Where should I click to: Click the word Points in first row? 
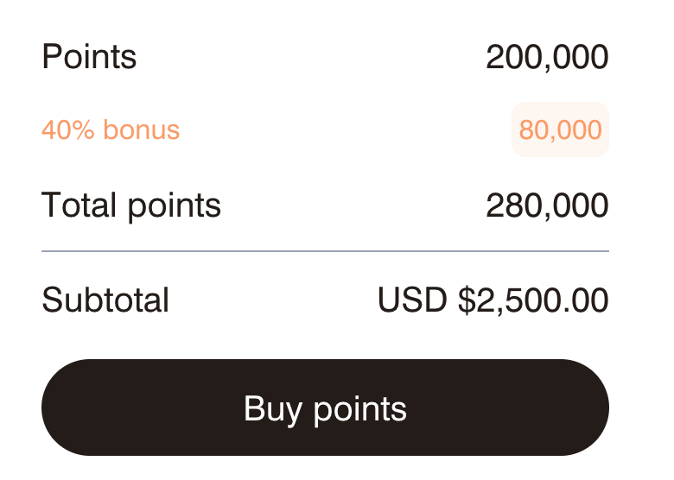tap(89, 57)
